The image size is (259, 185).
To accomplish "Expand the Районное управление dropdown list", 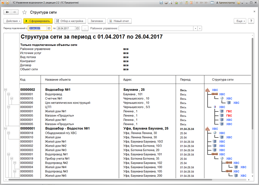I will (x=196, y=28).
